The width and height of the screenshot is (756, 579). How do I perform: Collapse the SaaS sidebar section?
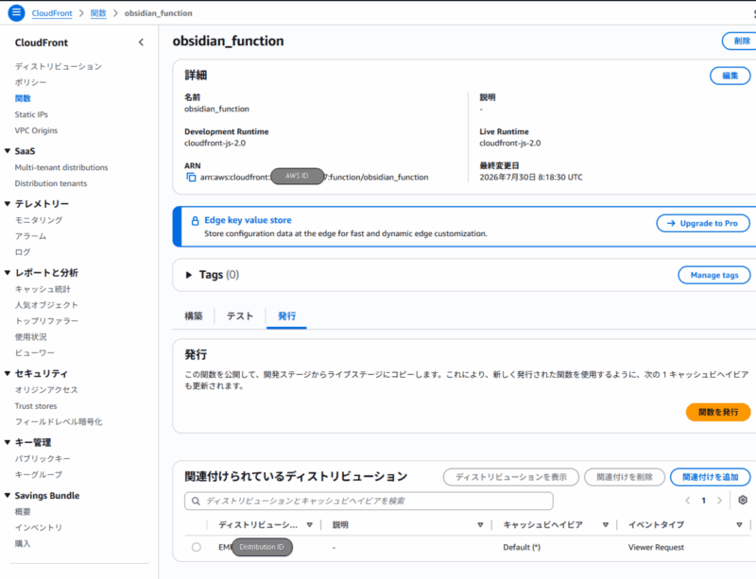coord(8,151)
